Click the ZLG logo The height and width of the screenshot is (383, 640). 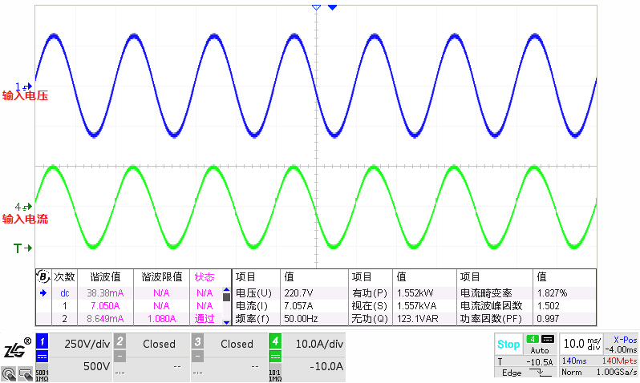(17, 349)
